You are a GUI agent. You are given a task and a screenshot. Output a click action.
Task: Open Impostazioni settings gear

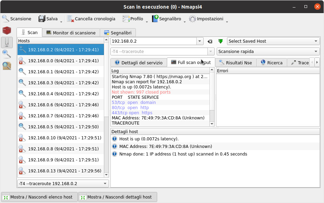(206, 19)
